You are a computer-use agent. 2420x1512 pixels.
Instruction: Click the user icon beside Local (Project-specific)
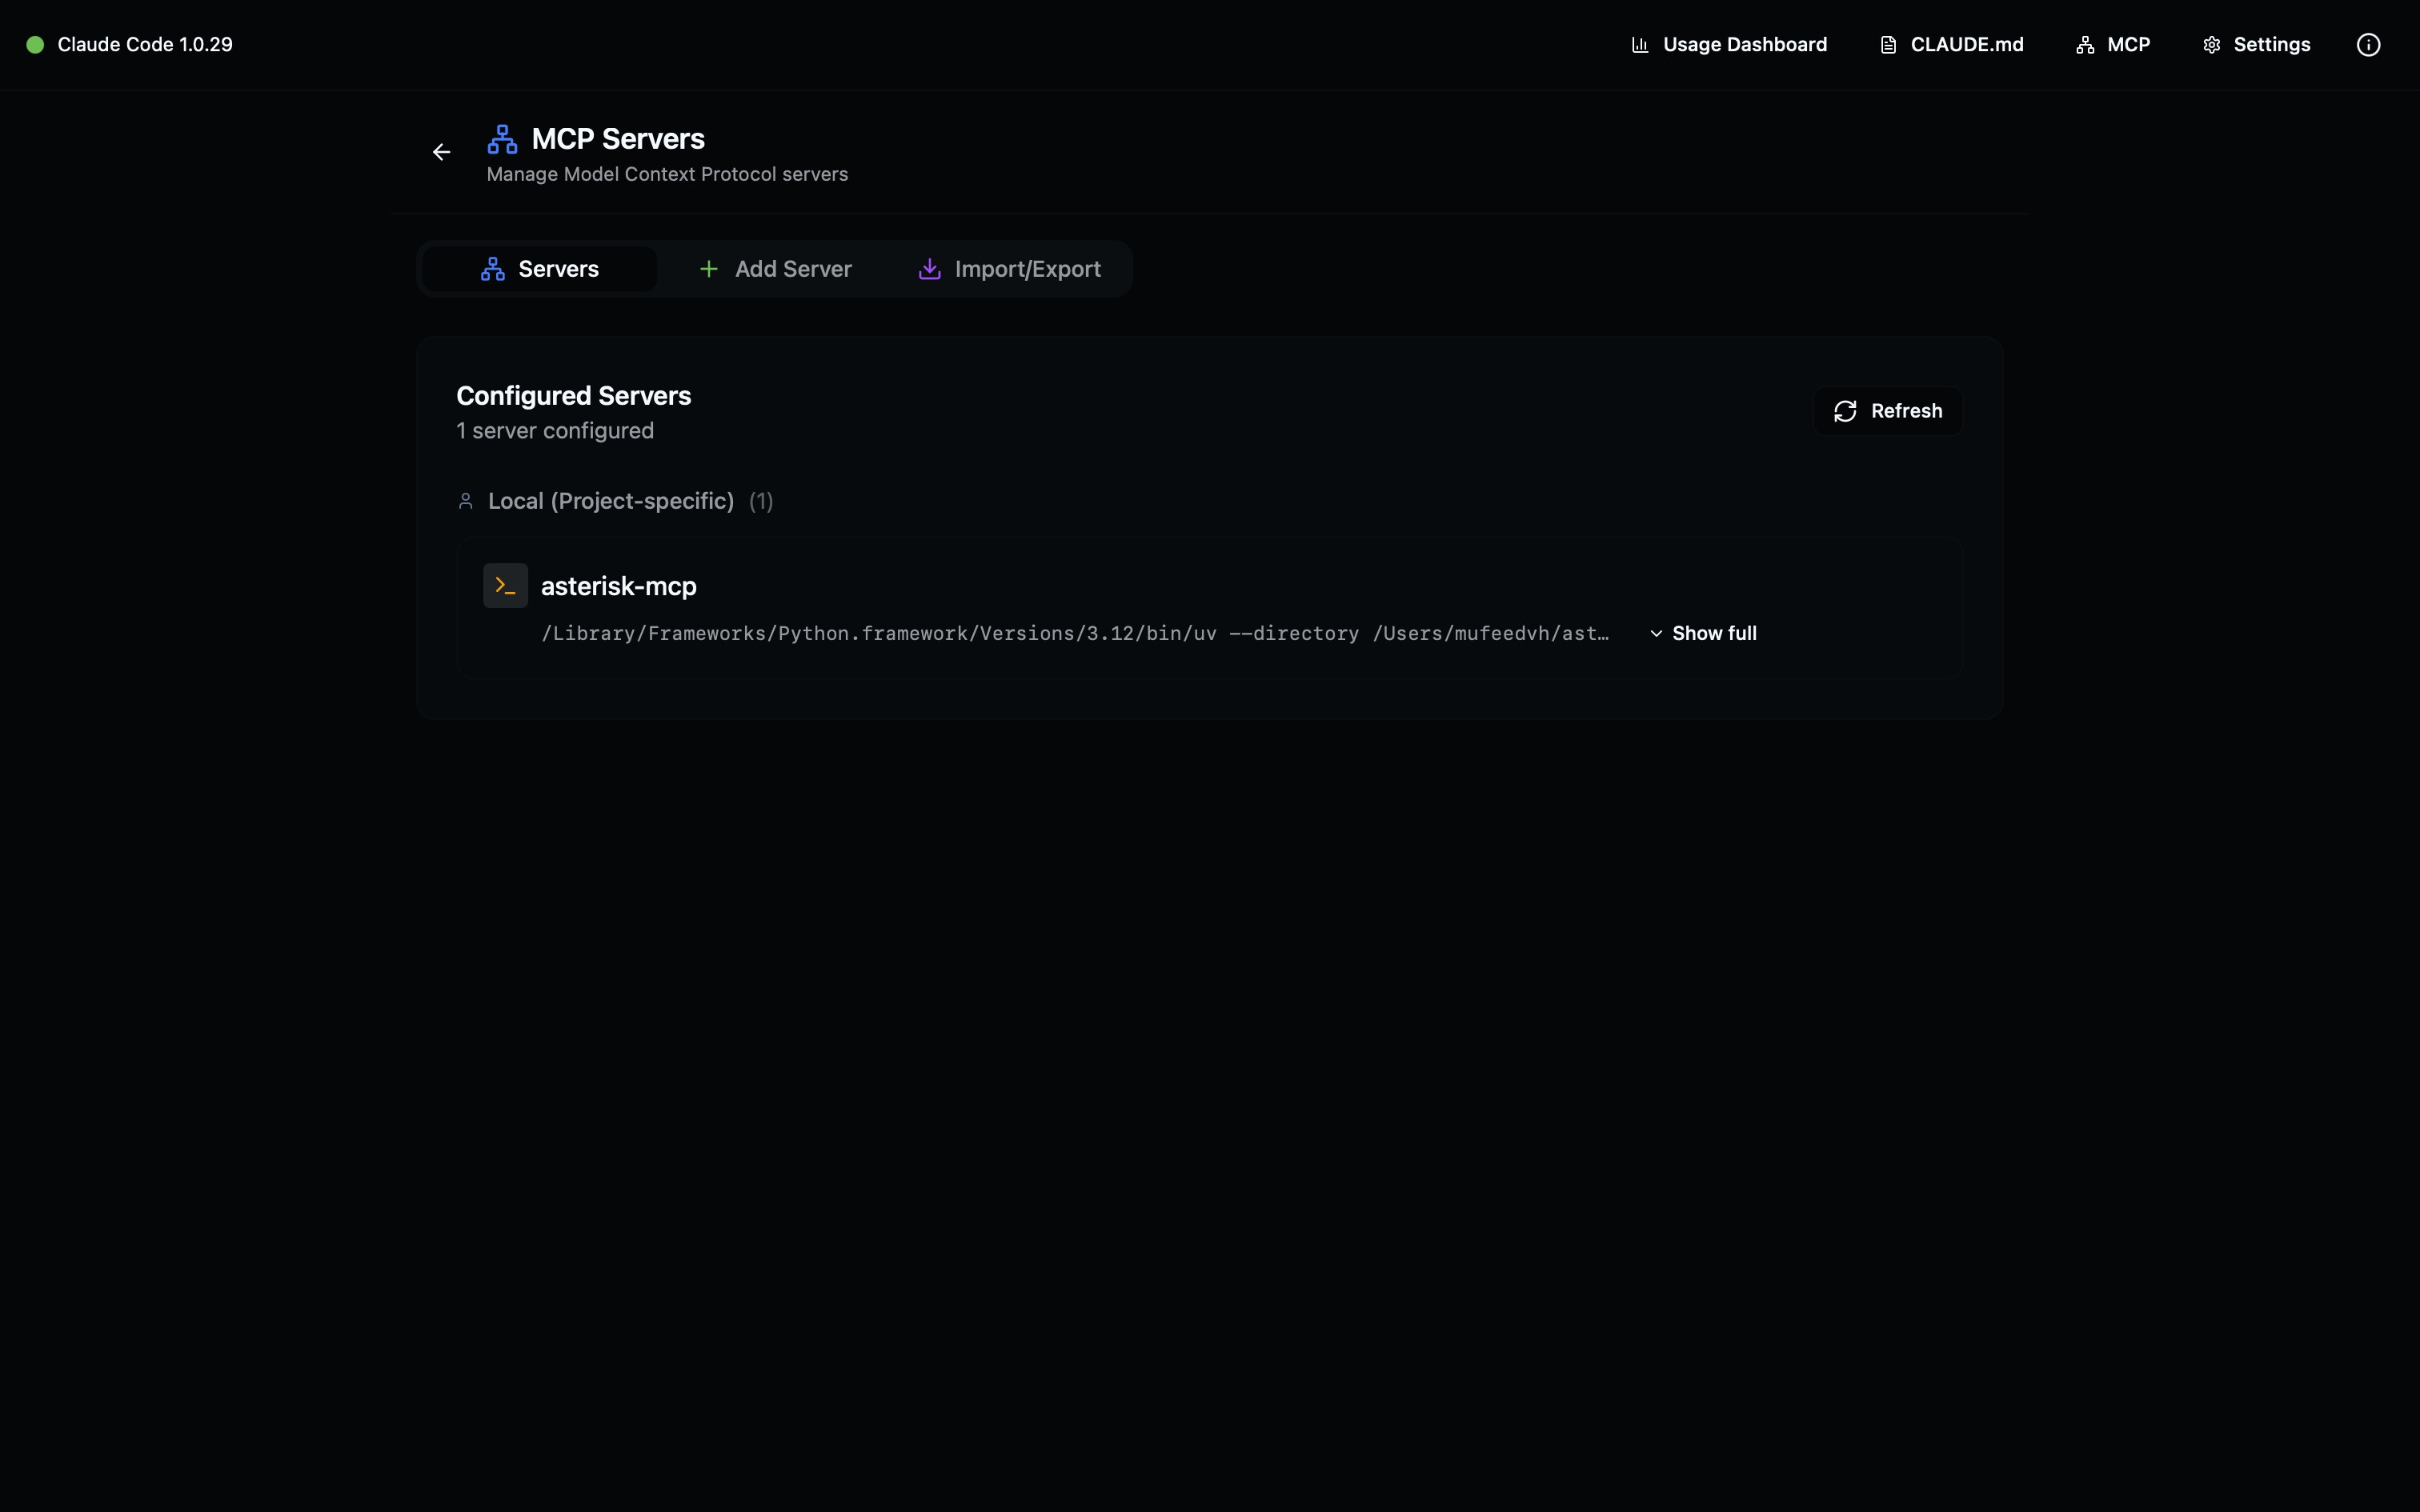pyautogui.click(x=465, y=501)
